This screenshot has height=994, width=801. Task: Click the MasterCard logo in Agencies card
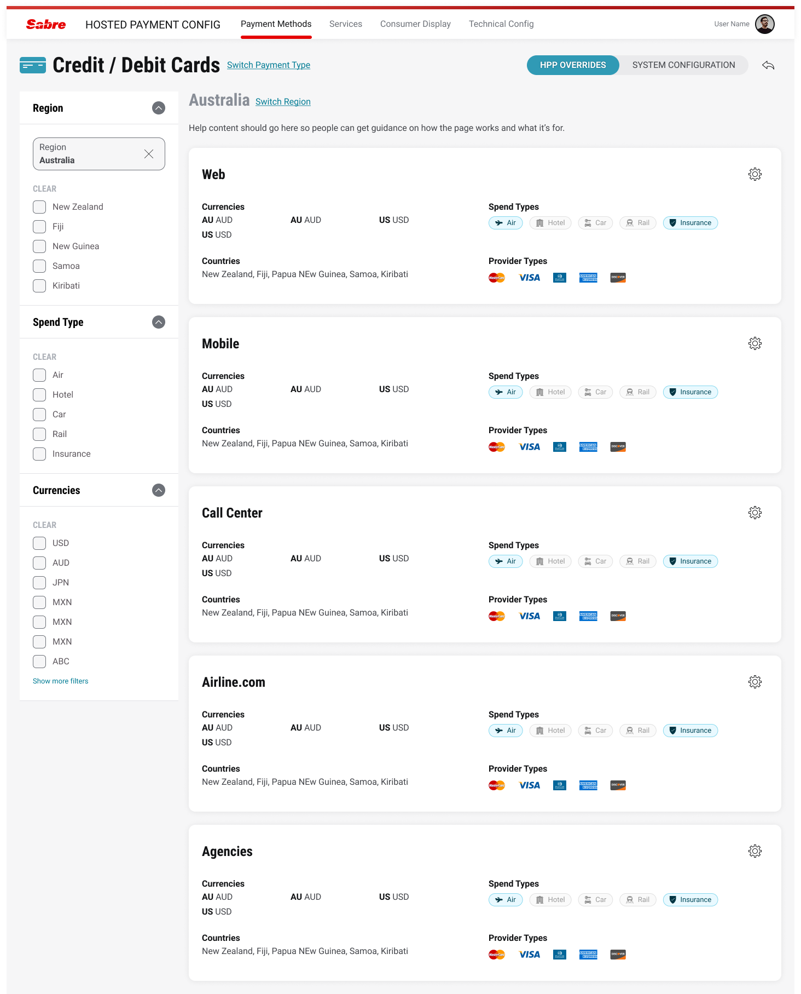pos(497,955)
